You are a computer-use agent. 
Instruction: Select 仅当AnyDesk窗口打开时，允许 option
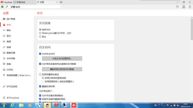tap(40, 33)
